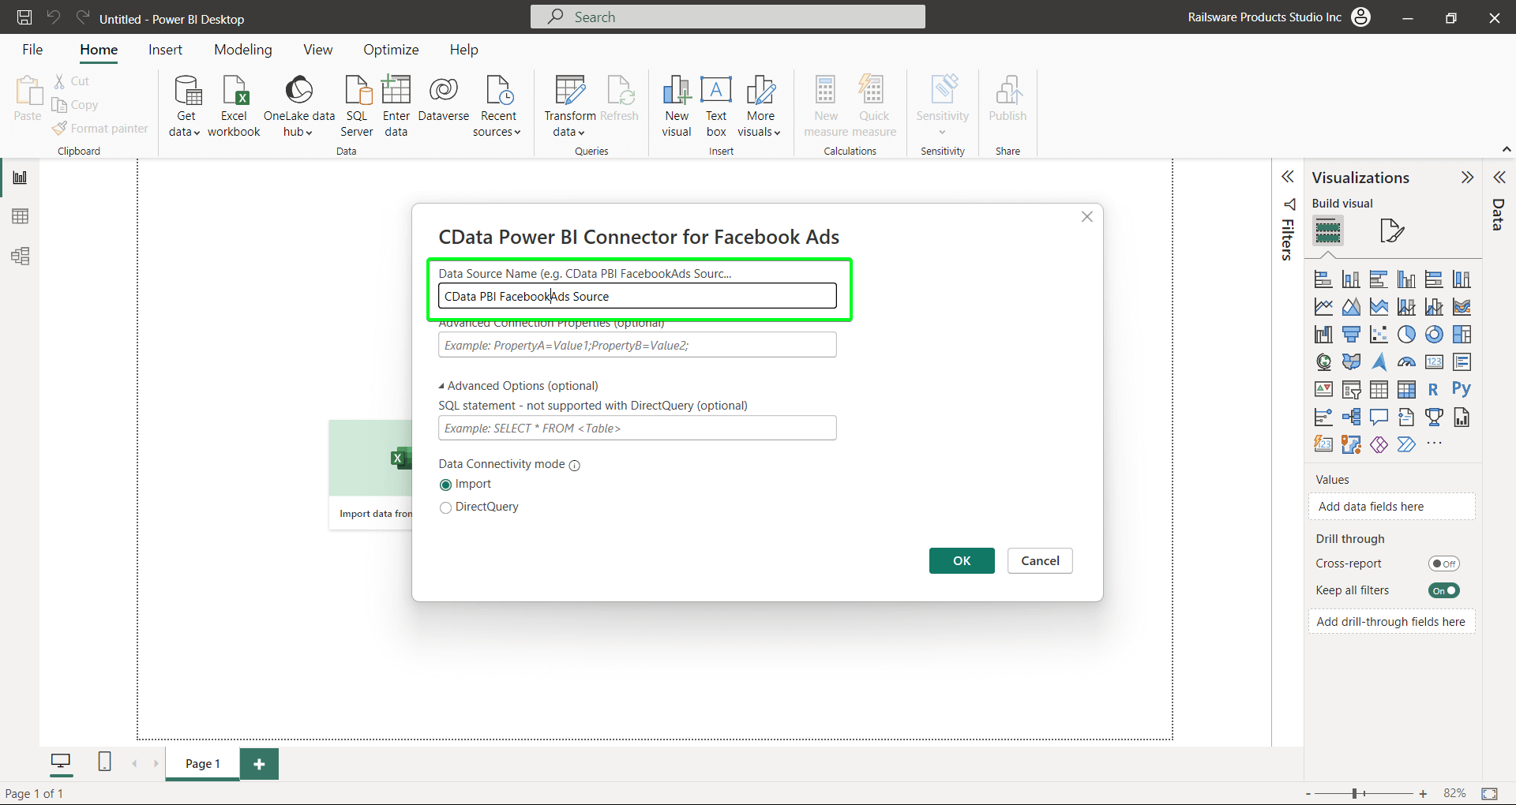
Task: Click the Excel workbook icon
Action: click(234, 107)
